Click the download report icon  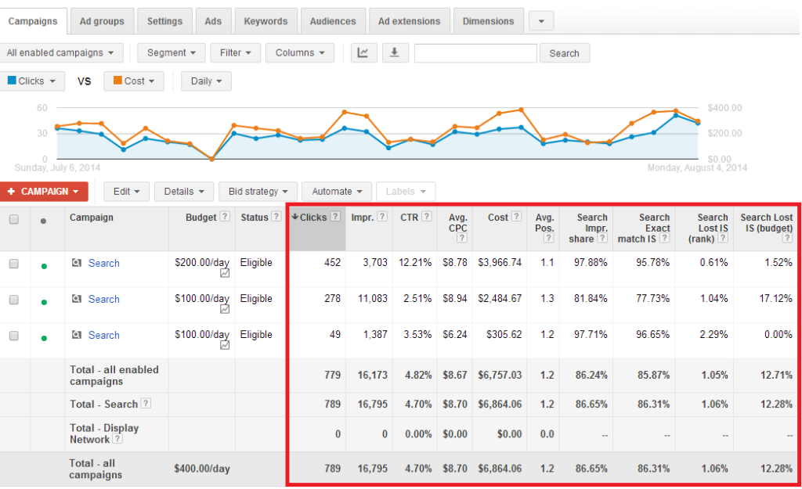pos(395,53)
